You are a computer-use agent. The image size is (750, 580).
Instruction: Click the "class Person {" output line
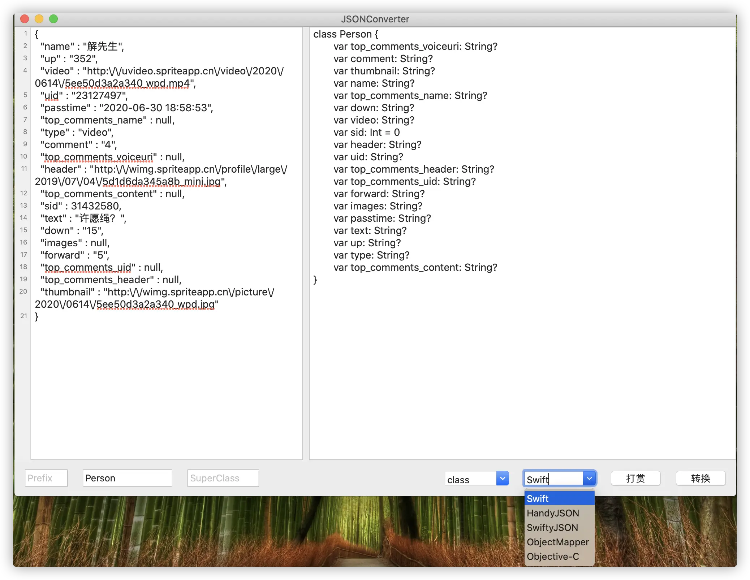coord(346,34)
